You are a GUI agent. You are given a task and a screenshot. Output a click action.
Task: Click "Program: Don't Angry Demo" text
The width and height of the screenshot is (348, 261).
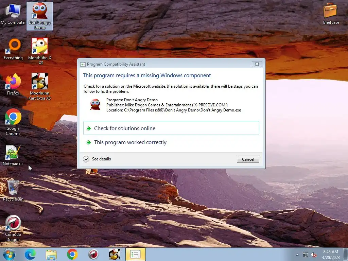click(132, 100)
